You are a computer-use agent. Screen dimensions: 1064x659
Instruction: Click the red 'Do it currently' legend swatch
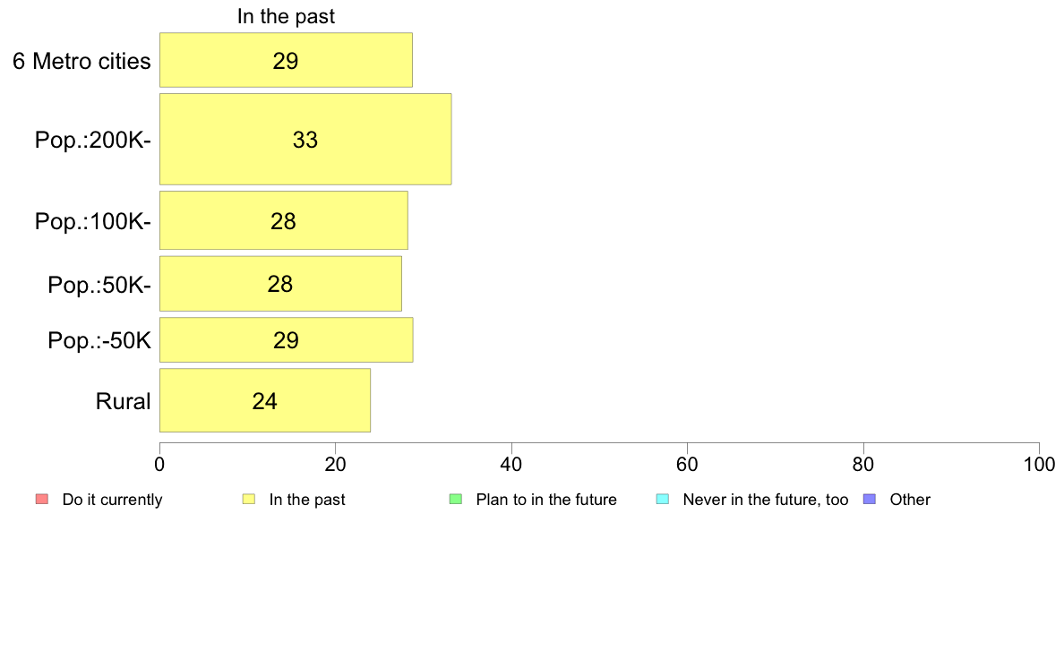point(42,499)
